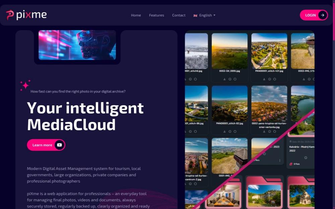Open the three-dot menu on the 2023 folder

(280, 161)
